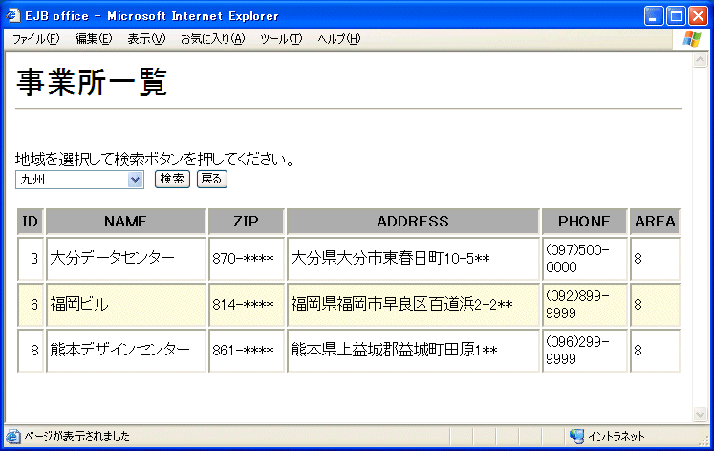Image resolution: width=714 pixels, height=451 pixels.
Task: Click the 戻る back button
Action: tap(212, 179)
